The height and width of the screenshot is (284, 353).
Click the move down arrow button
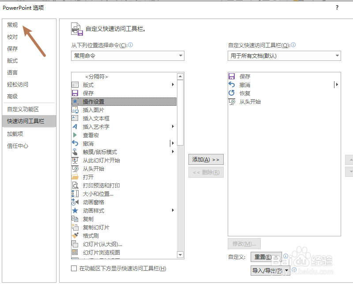click(x=350, y=172)
